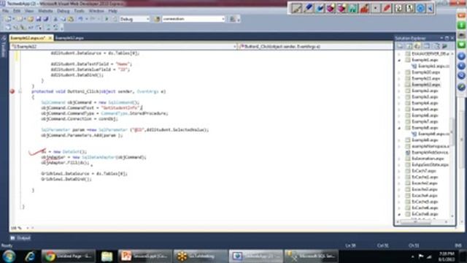
Task: Open the Toolbox side tab
Action: coord(4,47)
